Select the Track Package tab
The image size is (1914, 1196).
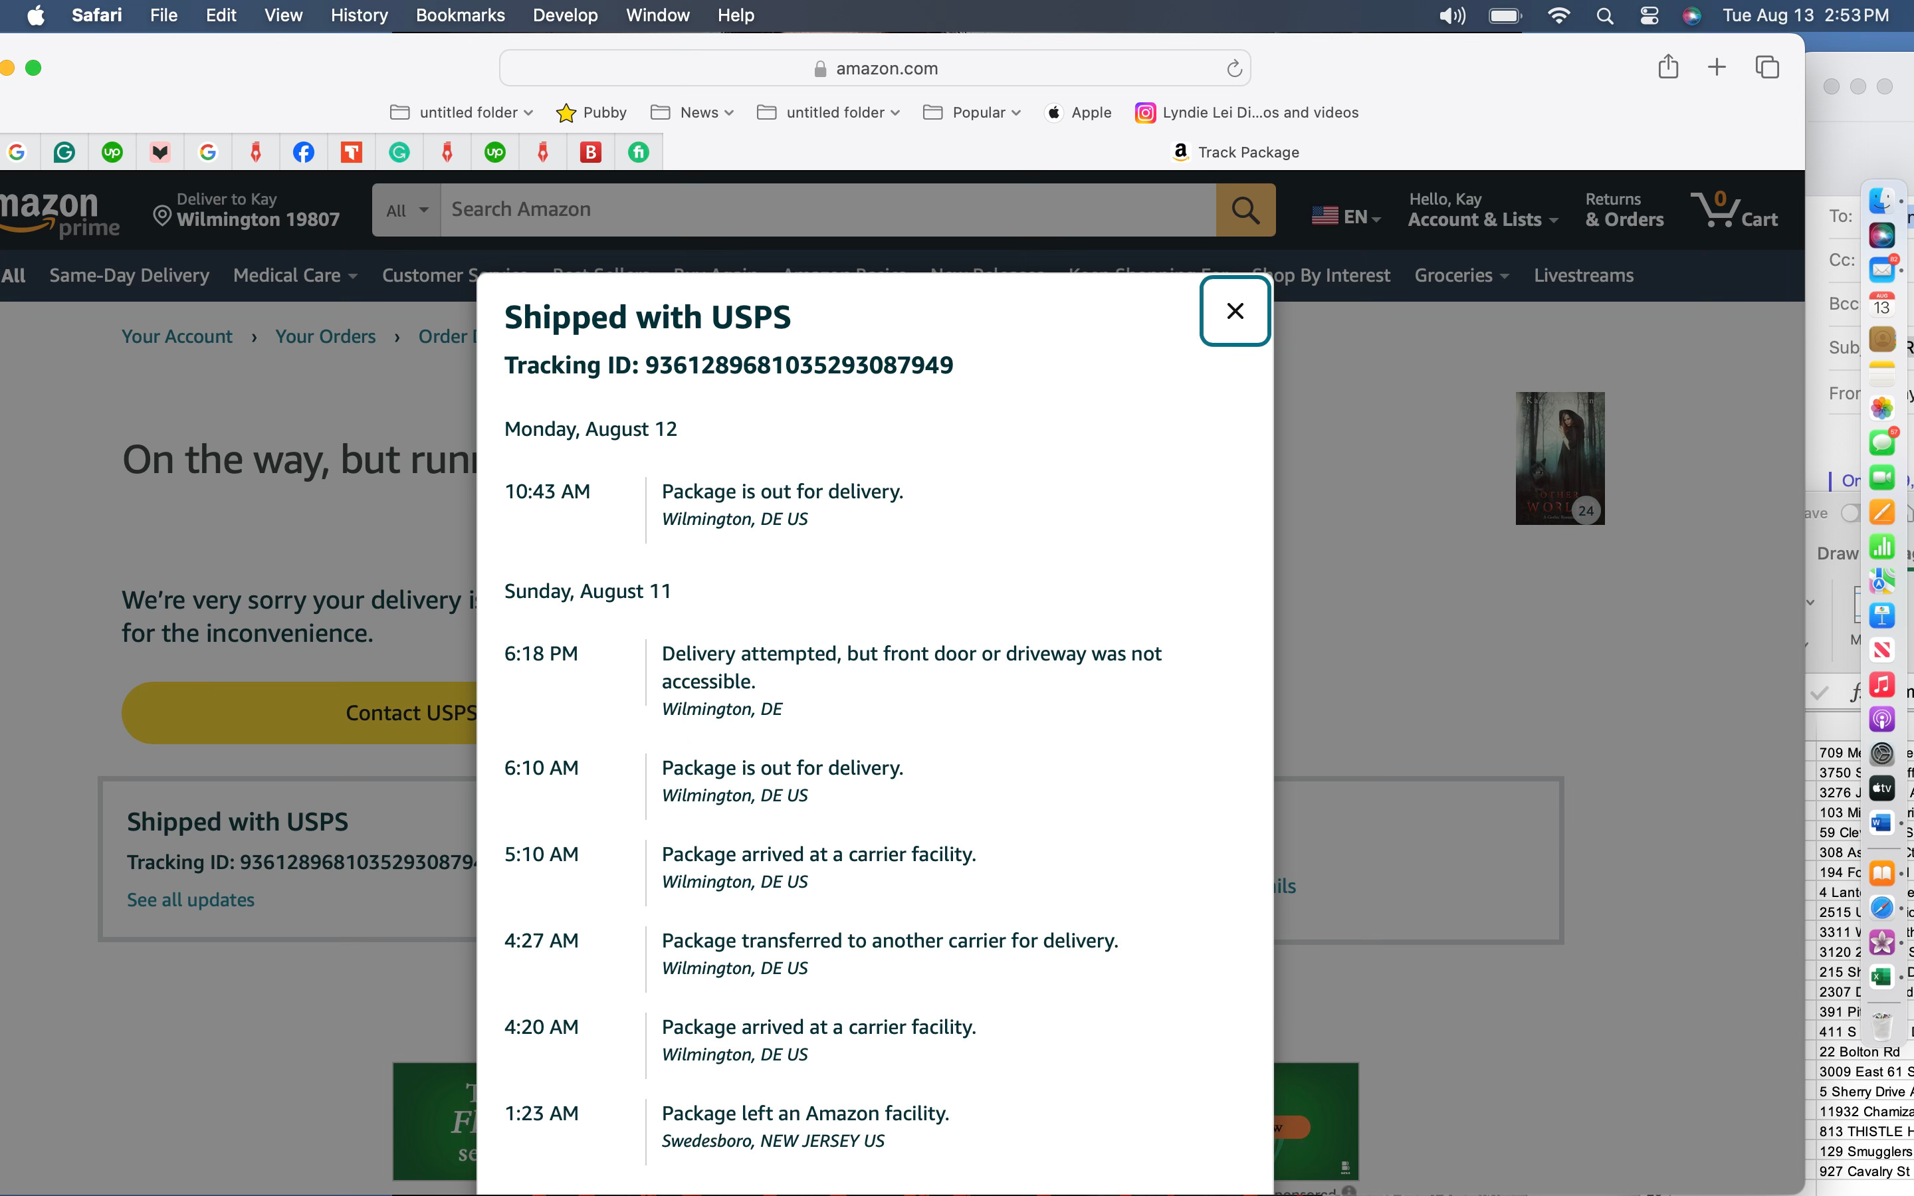pyautogui.click(x=1235, y=152)
